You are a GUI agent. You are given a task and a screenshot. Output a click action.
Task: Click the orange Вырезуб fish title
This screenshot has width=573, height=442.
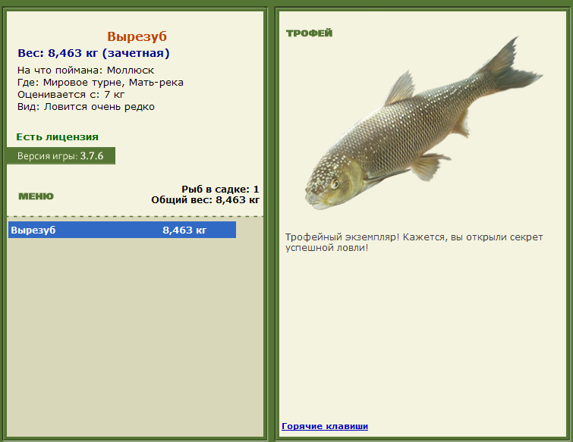[x=137, y=36]
